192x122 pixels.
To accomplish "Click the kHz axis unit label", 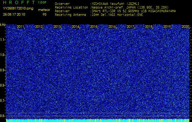I will [x=3, y=25].
